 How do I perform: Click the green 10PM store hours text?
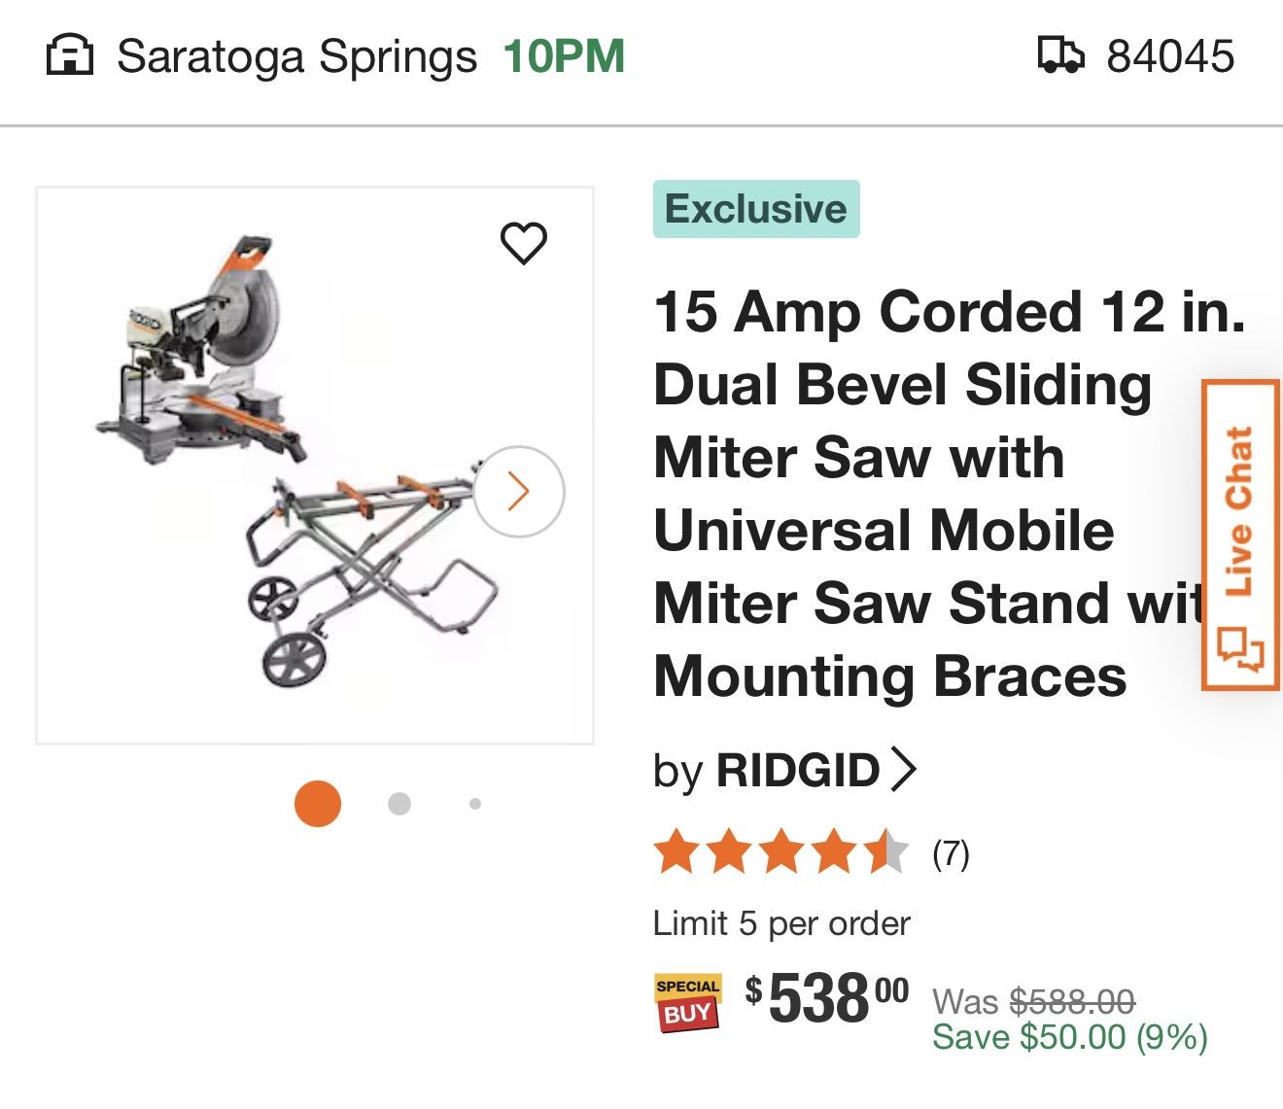(x=563, y=55)
